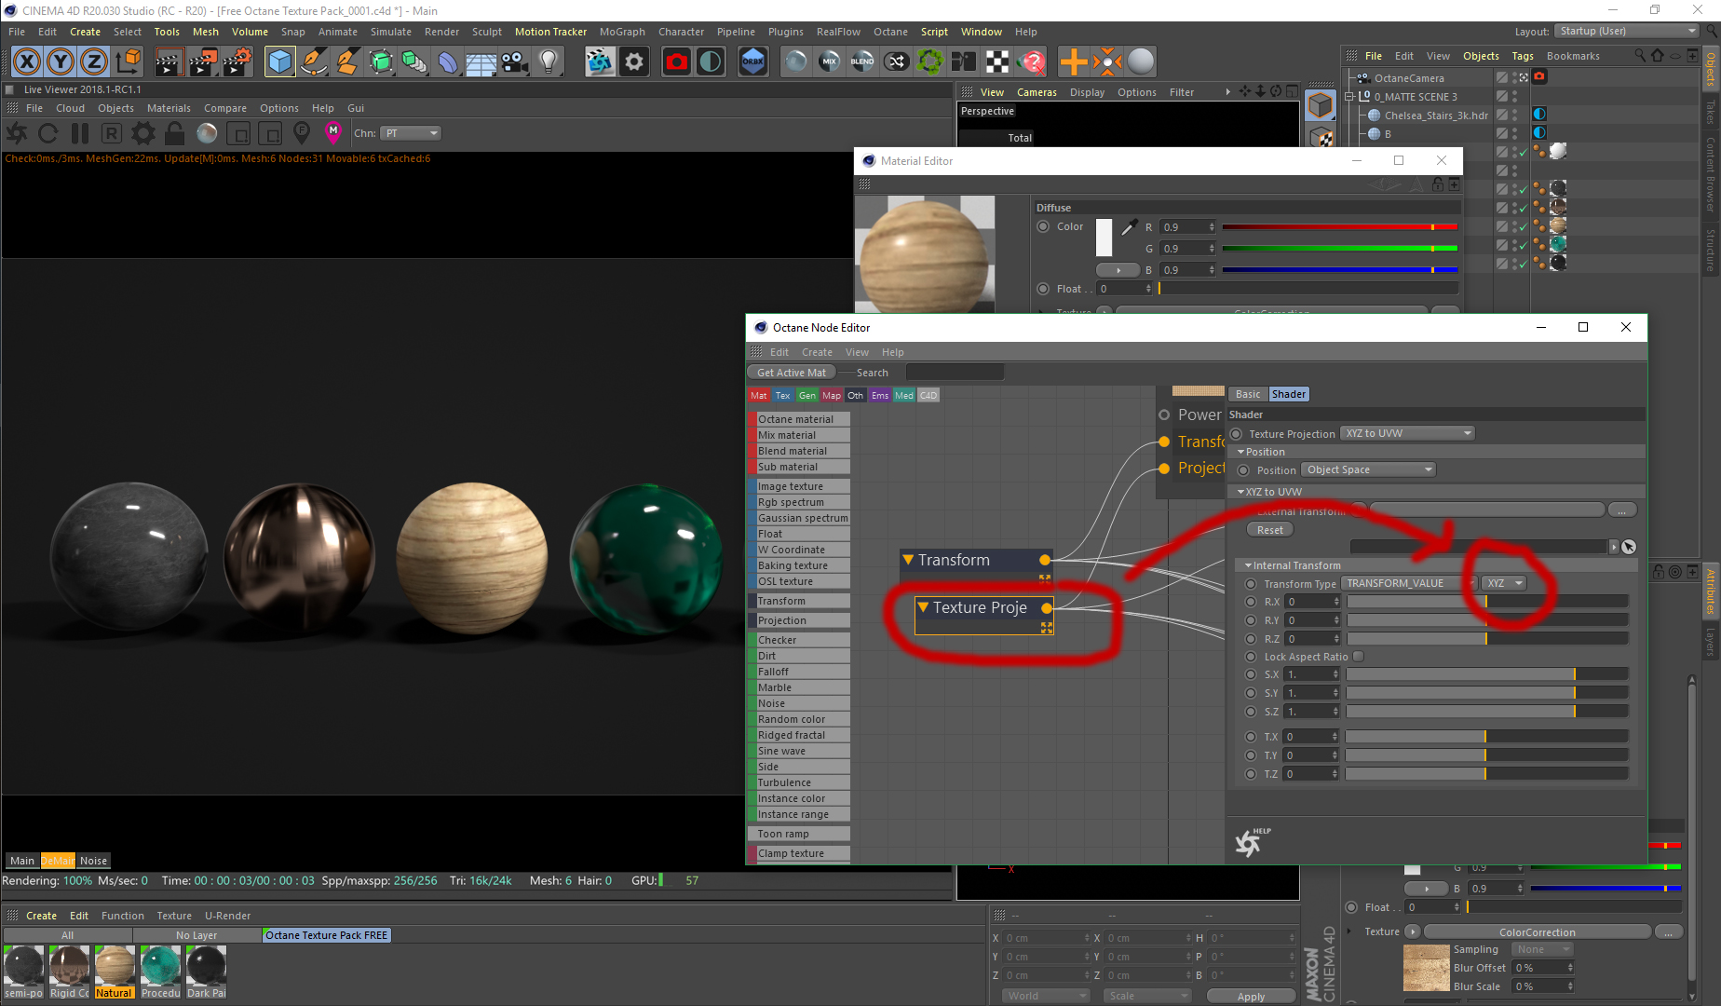Click the Get Active Mat button
This screenshot has height=1006, width=1721.
coord(791,373)
